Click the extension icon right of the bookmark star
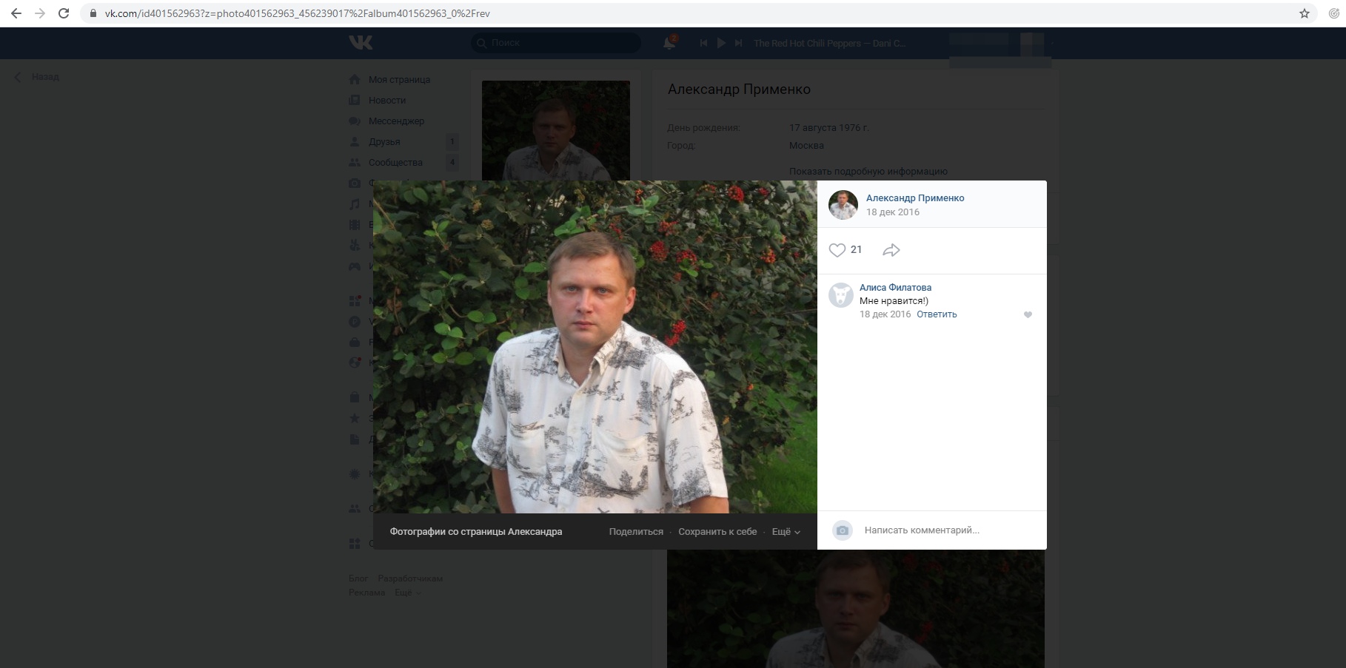The height and width of the screenshot is (668, 1346). point(1334,13)
